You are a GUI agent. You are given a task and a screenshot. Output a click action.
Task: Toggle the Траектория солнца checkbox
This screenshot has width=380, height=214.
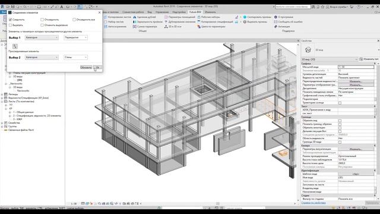click(340, 103)
